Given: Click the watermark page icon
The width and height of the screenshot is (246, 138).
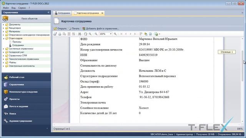Looking at the screenshot, I should pyautogui.click(x=150, y=34).
